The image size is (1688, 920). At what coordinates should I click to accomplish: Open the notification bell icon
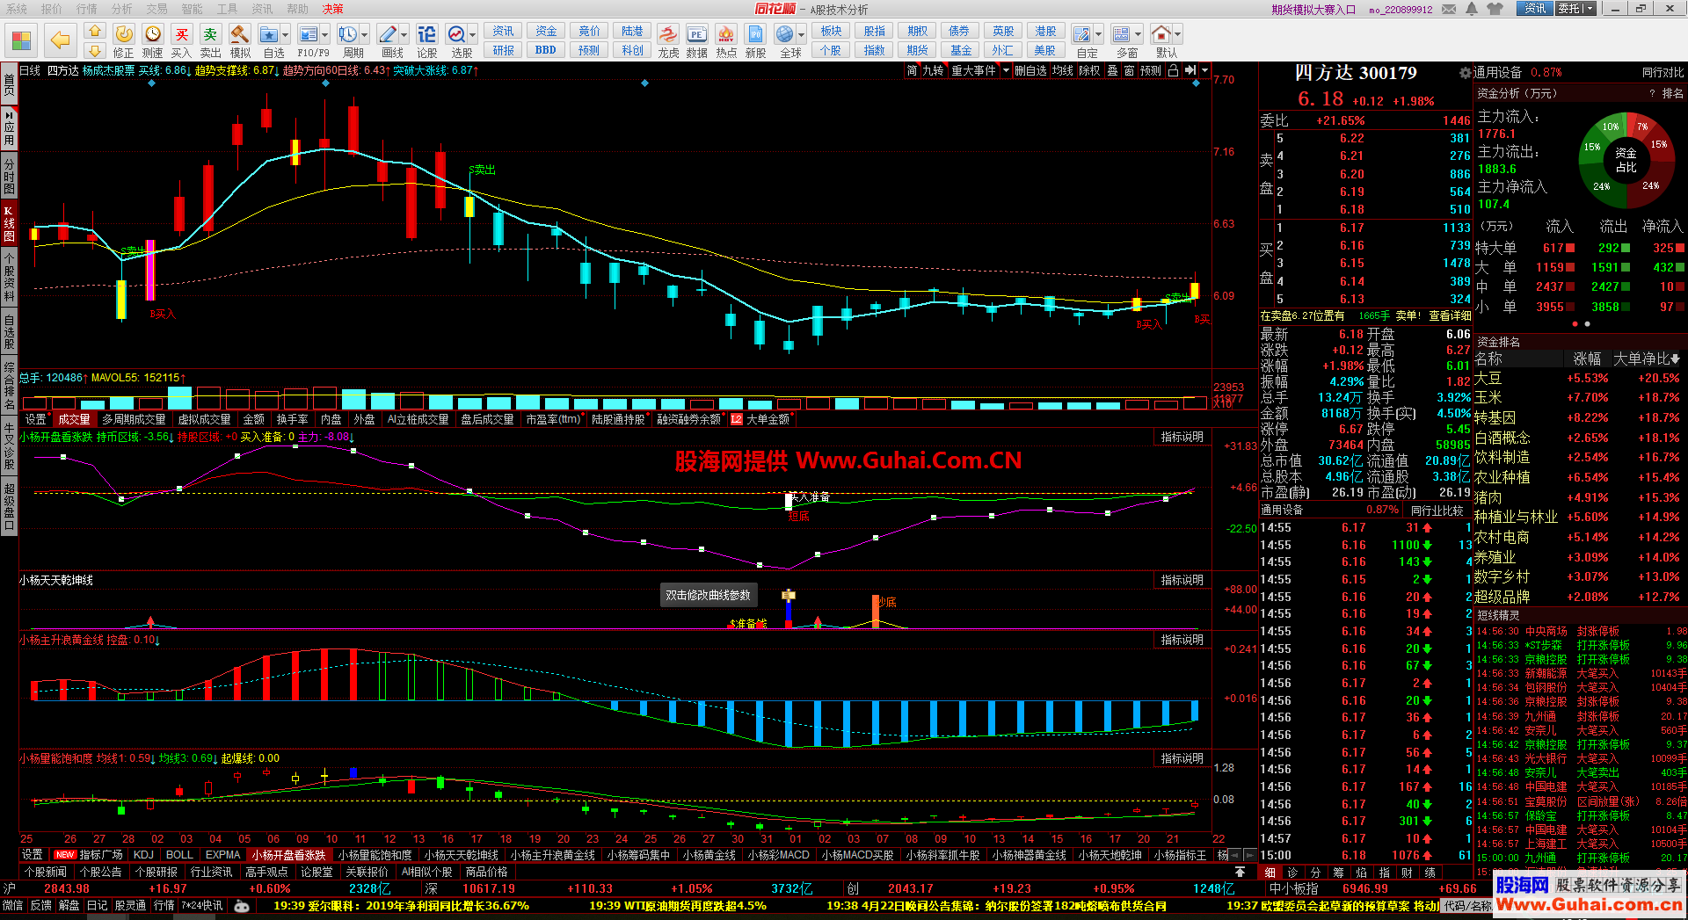point(1473,9)
